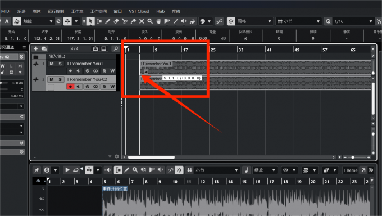This screenshot has height=216, width=382.
Task: Open the 帮助 menu
Action: click(176, 11)
